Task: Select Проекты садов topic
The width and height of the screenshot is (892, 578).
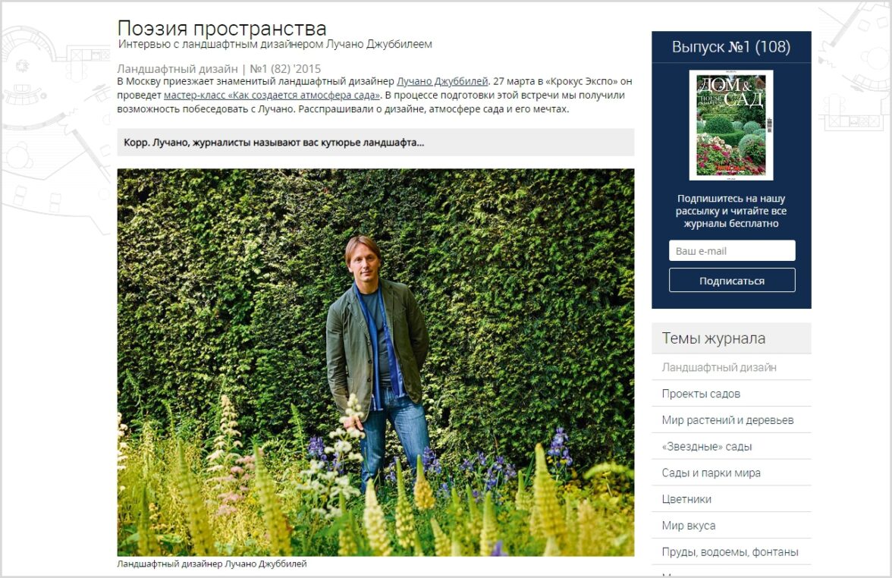Action: [x=701, y=394]
